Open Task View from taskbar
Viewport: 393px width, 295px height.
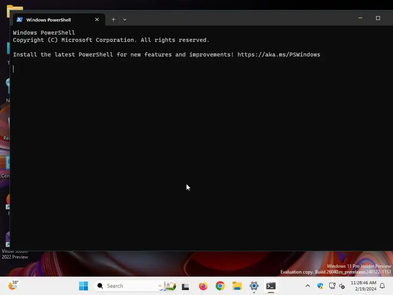pos(185,286)
